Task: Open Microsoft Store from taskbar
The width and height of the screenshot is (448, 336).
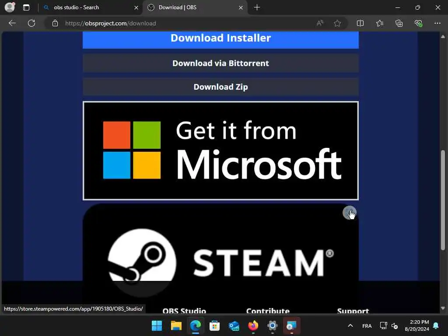Action: pyautogui.click(x=214, y=325)
